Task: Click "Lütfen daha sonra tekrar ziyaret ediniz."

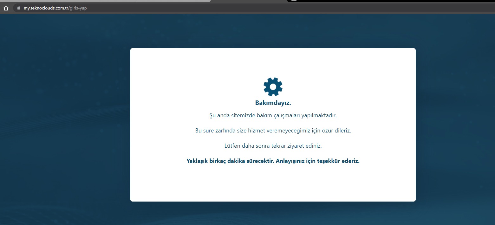Action: tap(273, 146)
